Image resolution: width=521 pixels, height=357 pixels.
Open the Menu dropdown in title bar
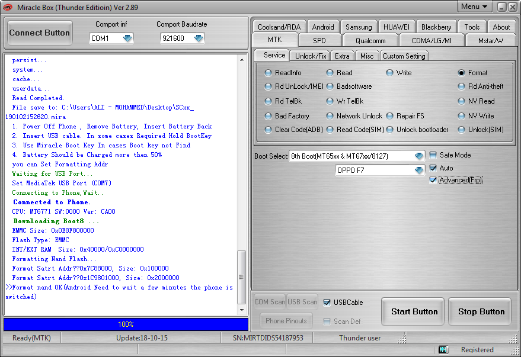[474, 7]
